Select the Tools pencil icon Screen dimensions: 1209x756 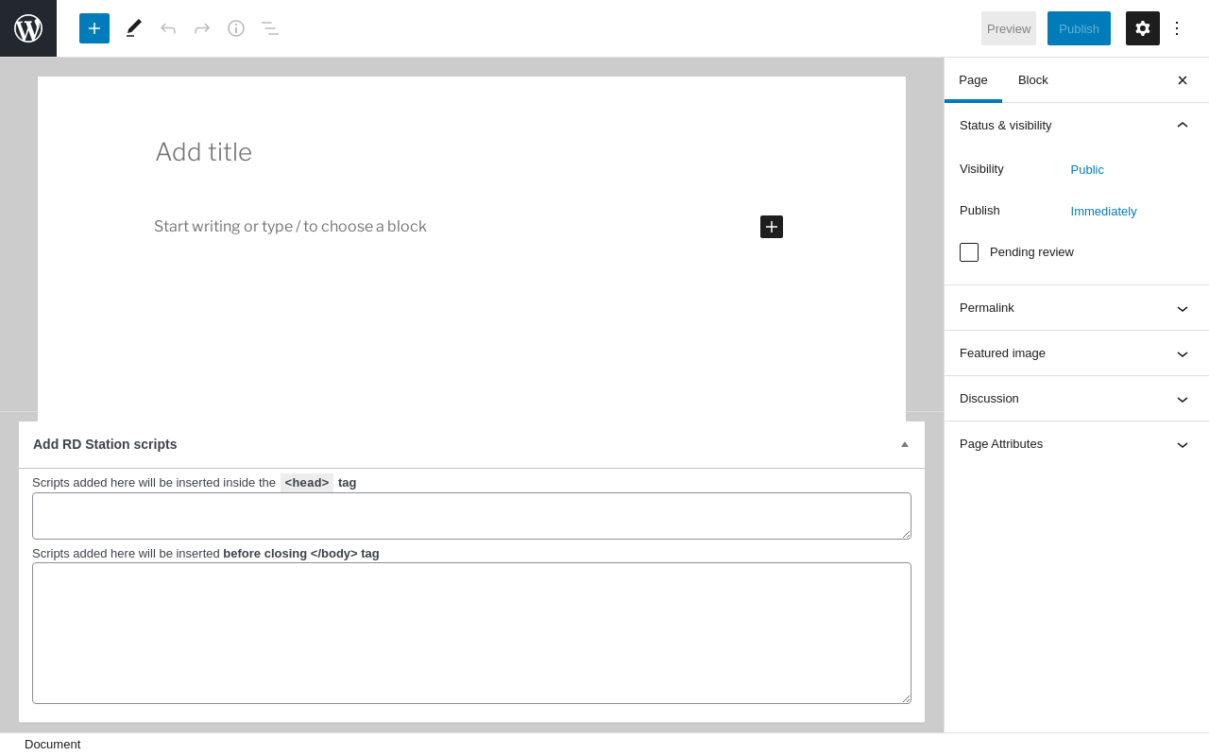pos(134,28)
